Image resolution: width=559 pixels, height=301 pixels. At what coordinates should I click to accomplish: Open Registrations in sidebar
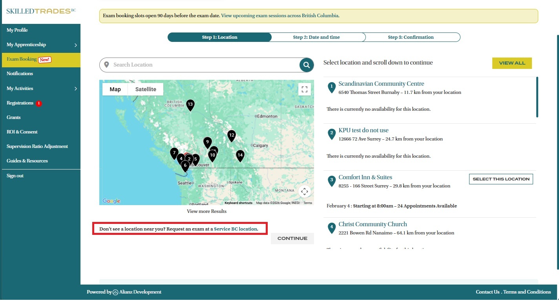(x=20, y=103)
